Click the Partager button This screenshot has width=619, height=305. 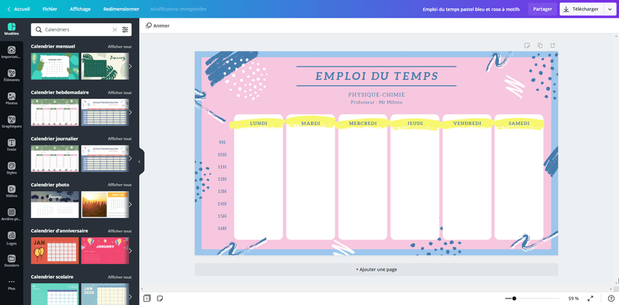(542, 10)
